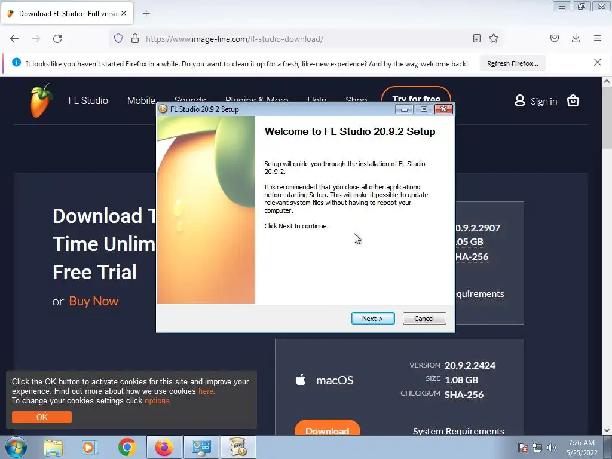Open the network tray icon

click(537, 448)
